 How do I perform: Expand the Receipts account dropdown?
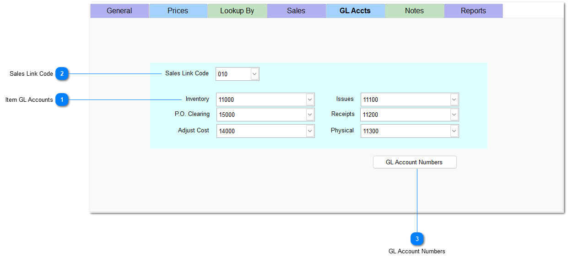[454, 115]
